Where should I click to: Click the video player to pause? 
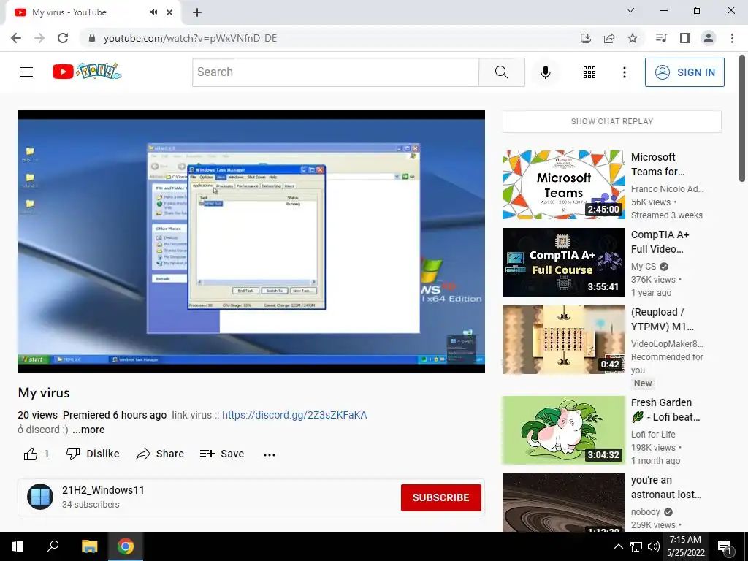coord(251,241)
